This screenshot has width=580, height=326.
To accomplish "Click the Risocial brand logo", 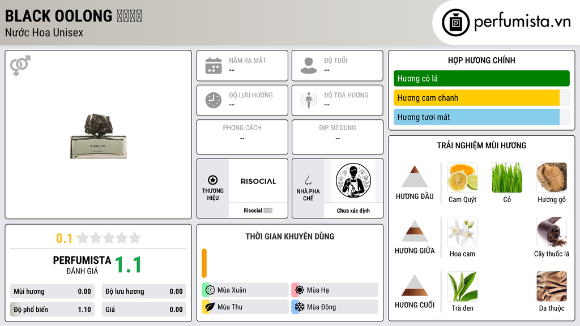I will [258, 181].
